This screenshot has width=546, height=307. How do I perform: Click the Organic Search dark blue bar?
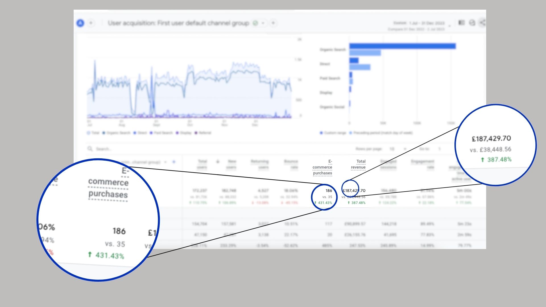[x=402, y=46]
